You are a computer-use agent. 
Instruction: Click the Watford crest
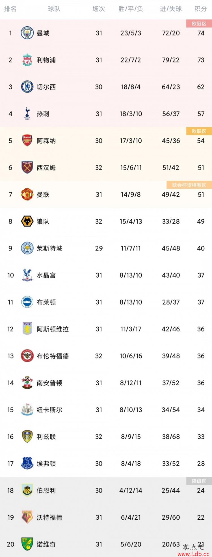[27, 517]
